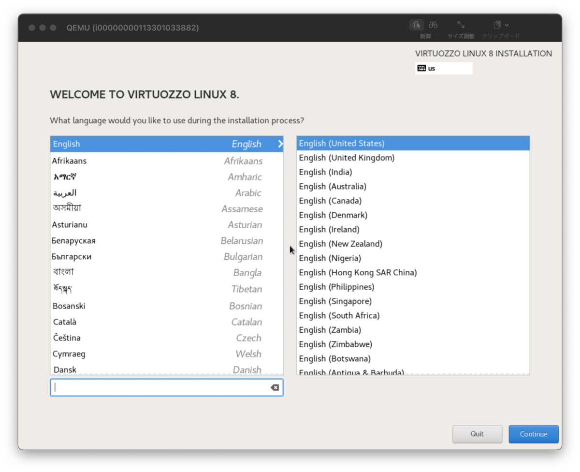Choose English (United Kingdom) locale

tap(347, 157)
